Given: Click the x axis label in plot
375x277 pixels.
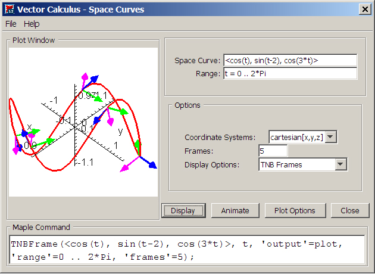Looking at the screenshot, I should point(29,126).
